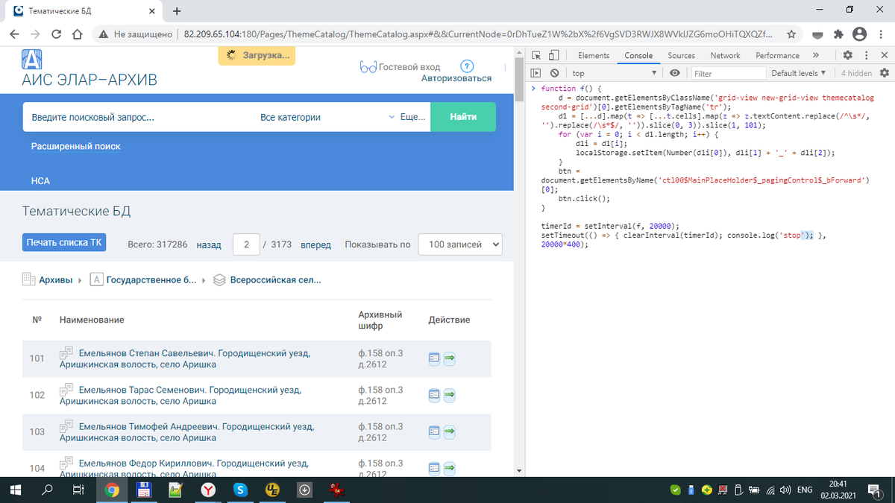Switch to Console tab

pyautogui.click(x=638, y=55)
